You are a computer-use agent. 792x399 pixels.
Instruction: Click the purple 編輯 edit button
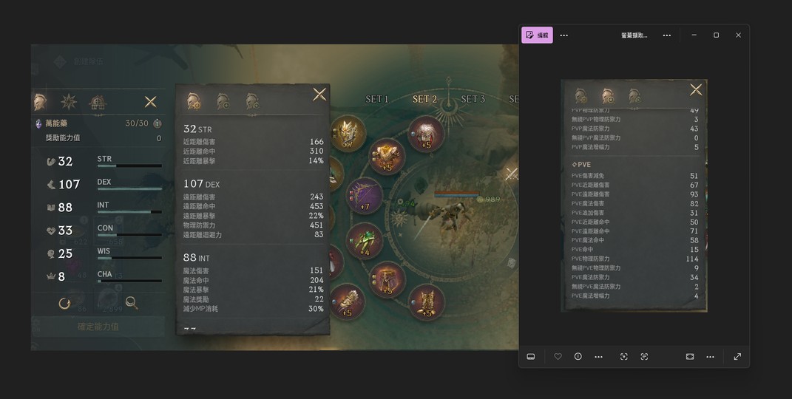pyautogui.click(x=537, y=35)
